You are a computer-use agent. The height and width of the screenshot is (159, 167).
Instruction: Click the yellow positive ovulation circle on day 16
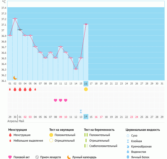point(86,89)
